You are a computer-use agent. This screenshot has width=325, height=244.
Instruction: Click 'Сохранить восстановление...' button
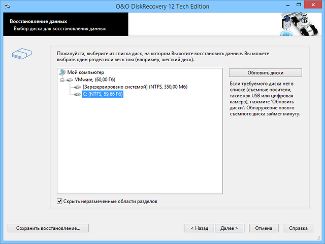[48, 228]
